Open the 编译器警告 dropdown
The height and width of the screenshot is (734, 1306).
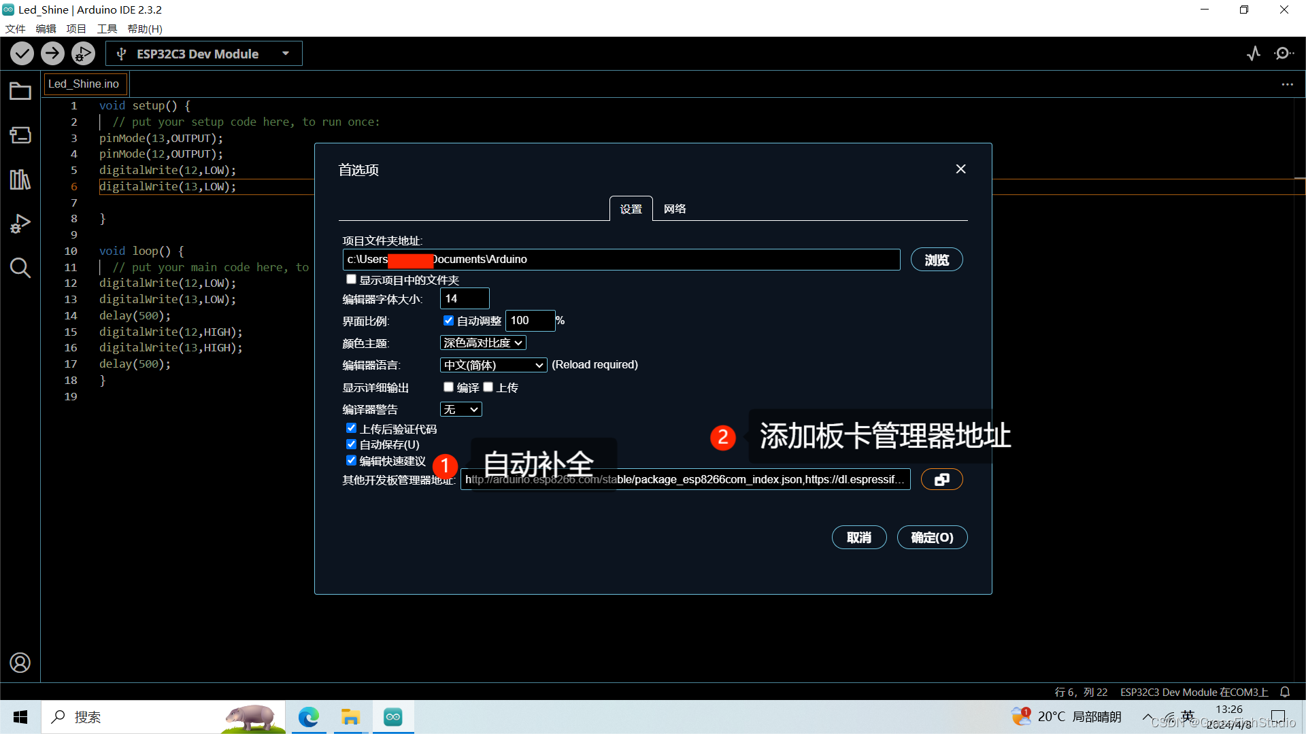(x=461, y=409)
